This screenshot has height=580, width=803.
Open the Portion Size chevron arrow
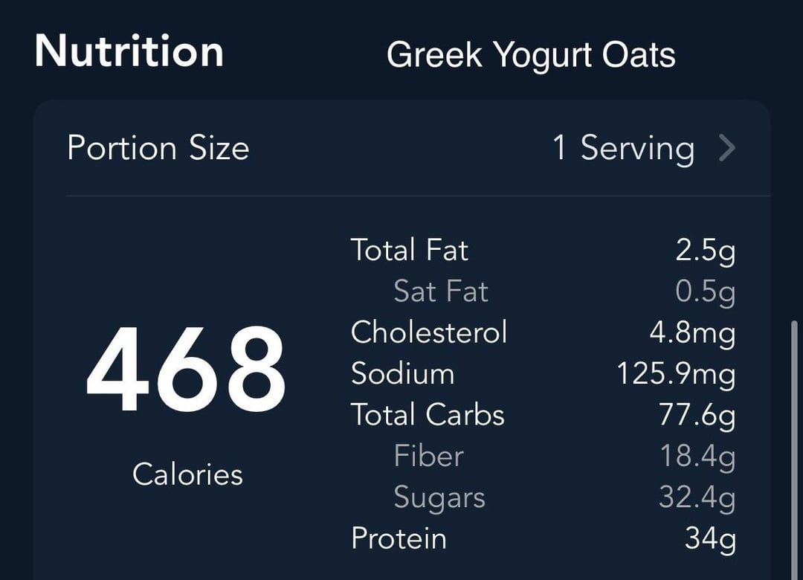727,148
